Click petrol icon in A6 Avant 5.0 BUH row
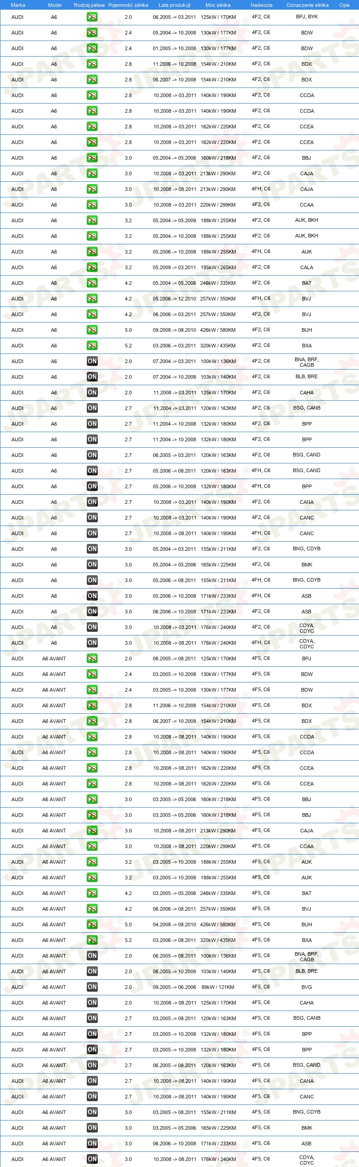The height and width of the screenshot is (1167, 359). coord(92,924)
